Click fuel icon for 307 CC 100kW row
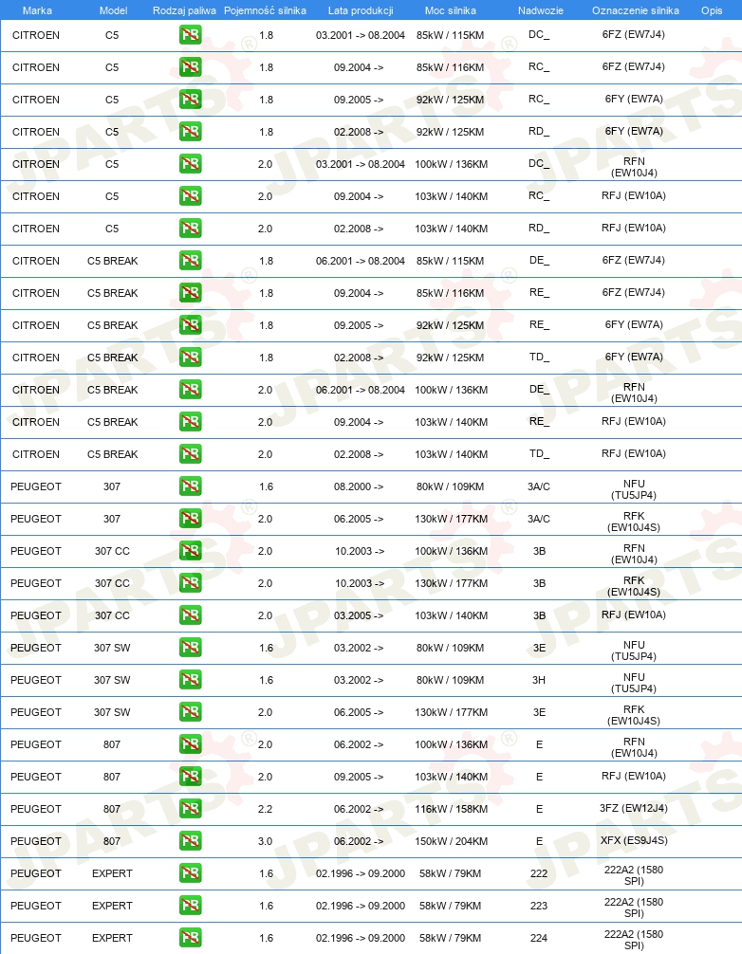 click(x=191, y=551)
